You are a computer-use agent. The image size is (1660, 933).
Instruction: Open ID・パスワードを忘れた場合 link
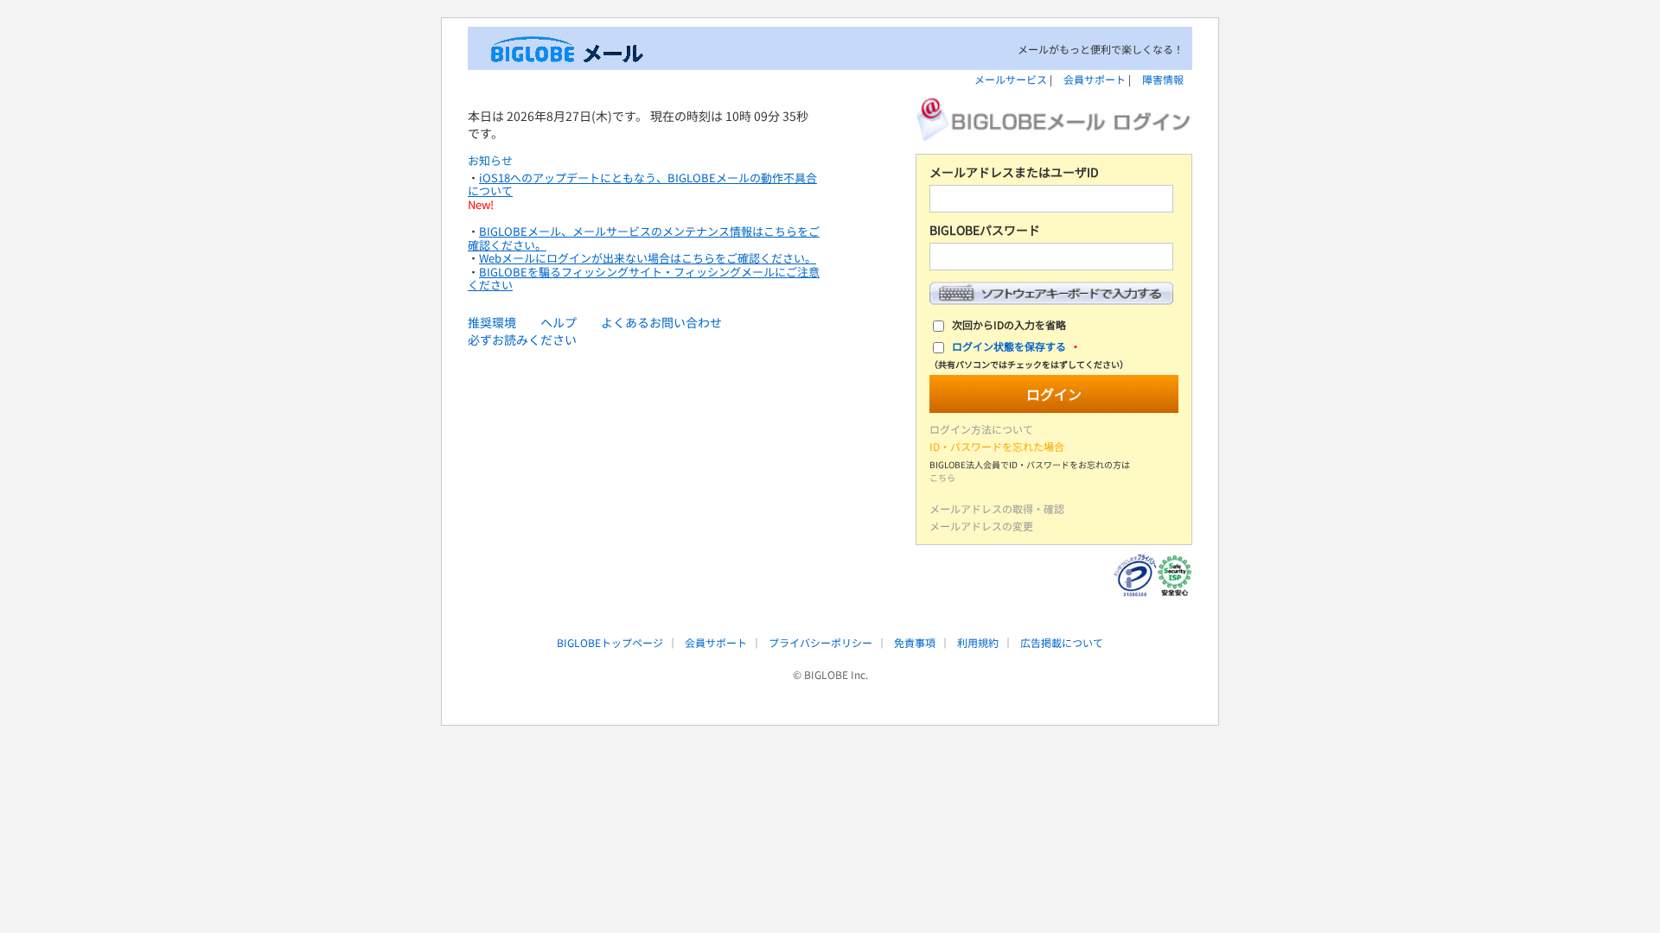(x=997, y=447)
